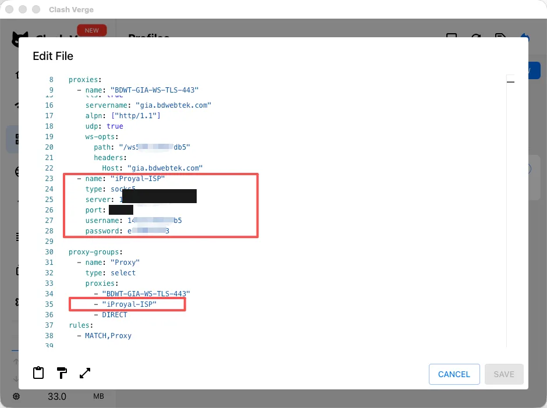547x408 pixels.
Task: Click the 'headers:' line
Action: coord(110,157)
